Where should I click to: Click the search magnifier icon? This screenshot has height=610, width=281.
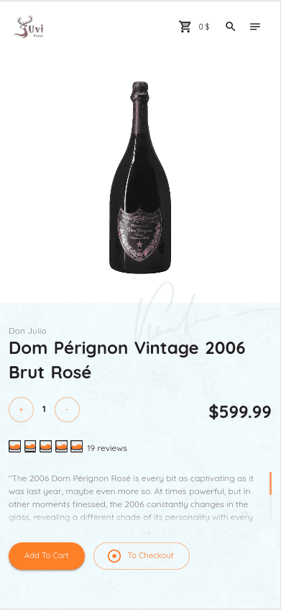point(231,27)
